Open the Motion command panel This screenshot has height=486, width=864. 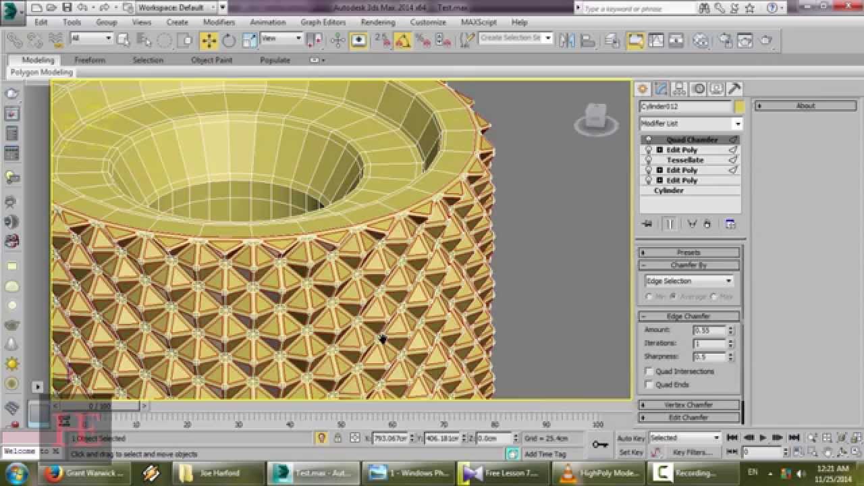click(698, 88)
